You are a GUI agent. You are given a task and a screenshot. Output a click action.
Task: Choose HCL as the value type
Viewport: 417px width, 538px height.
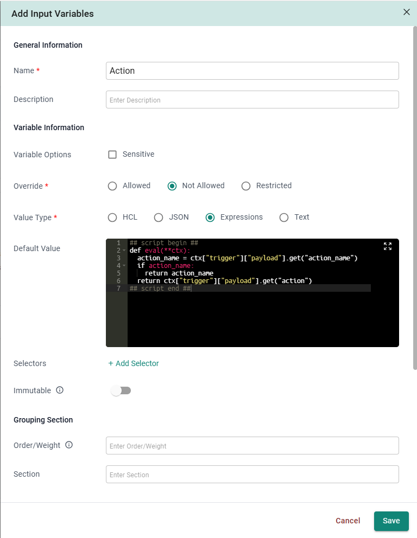(x=112, y=217)
